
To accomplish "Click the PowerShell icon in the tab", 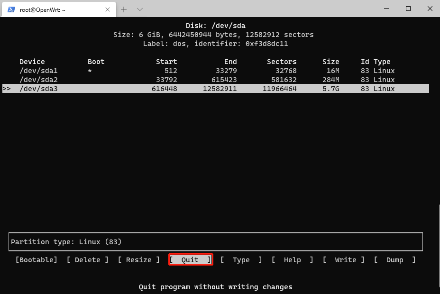I will (x=11, y=9).
